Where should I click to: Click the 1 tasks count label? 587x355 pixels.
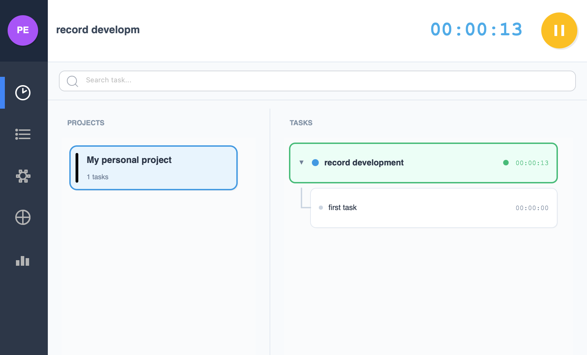click(97, 177)
